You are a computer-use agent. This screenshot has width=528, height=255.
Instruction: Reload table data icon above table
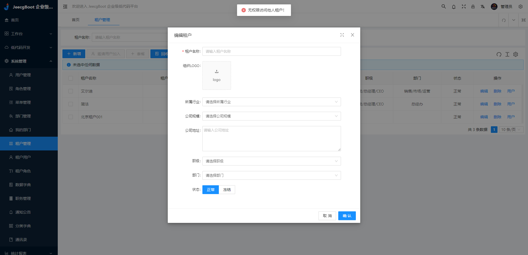pyautogui.click(x=499, y=54)
